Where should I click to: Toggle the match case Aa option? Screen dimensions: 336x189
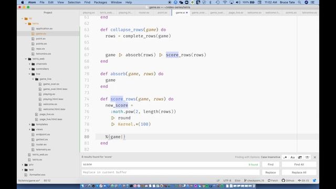click(292, 157)
